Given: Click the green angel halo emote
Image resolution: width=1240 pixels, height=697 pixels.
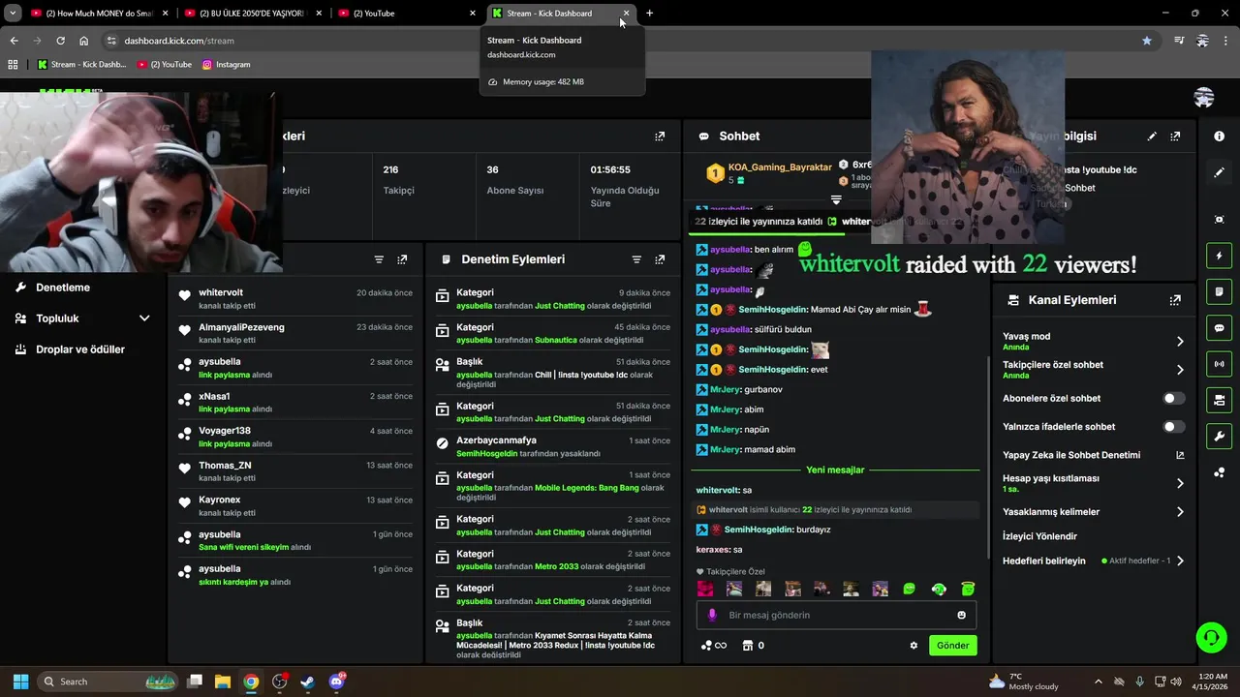Looking at the screenshot, I should pyautogui.click(x=967, y=589).
